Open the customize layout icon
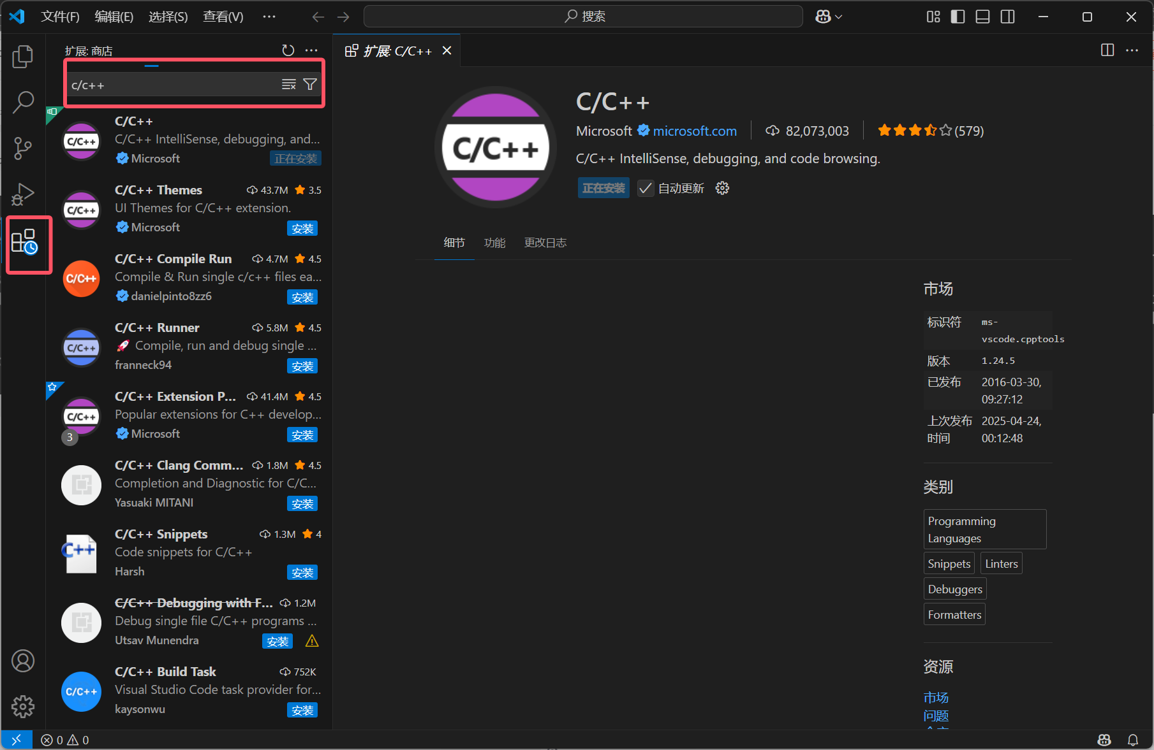Viewport: 1154px width, 750px height. tap(933, 17)
